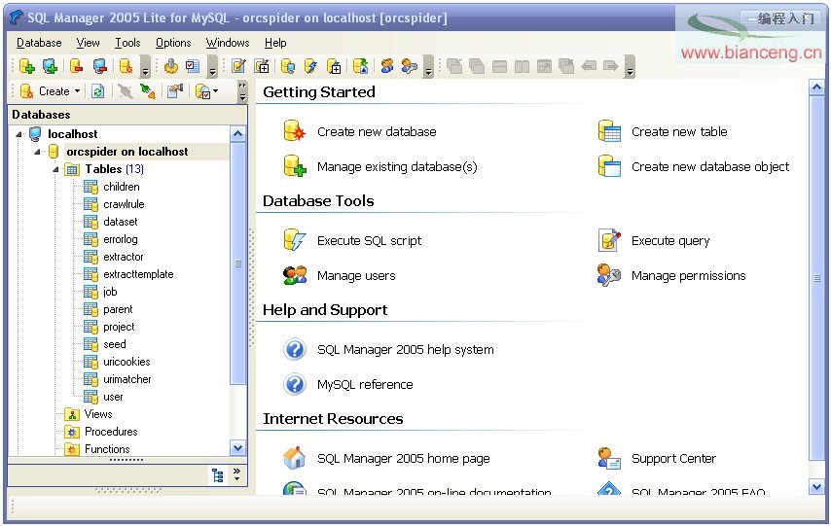Click the Create Database toolbar icon
Screen dimensions: 831x526
(x=126, y=66)
